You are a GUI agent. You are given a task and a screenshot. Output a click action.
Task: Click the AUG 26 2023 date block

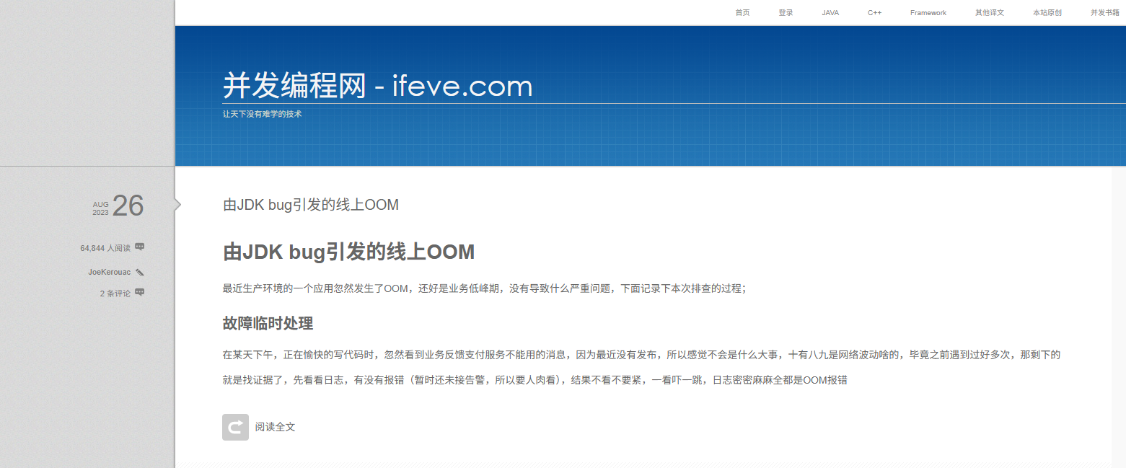(x=118, y=206)
